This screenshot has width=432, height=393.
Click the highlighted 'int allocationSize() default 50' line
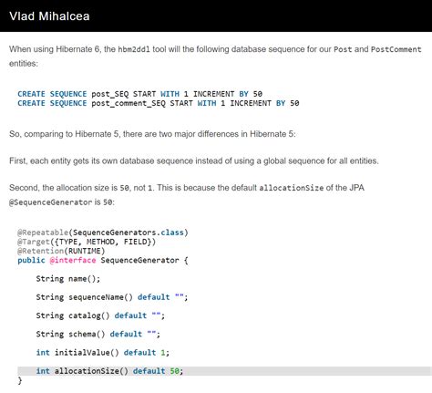224,371
